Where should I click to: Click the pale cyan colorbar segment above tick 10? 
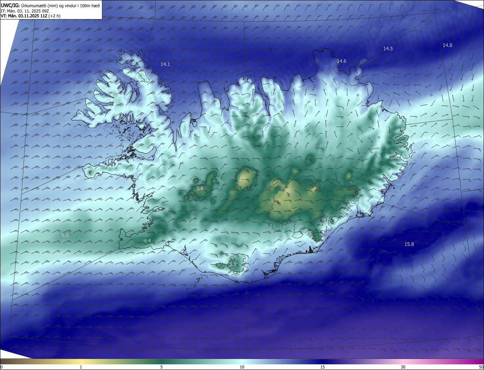click(x=242, y=361)
